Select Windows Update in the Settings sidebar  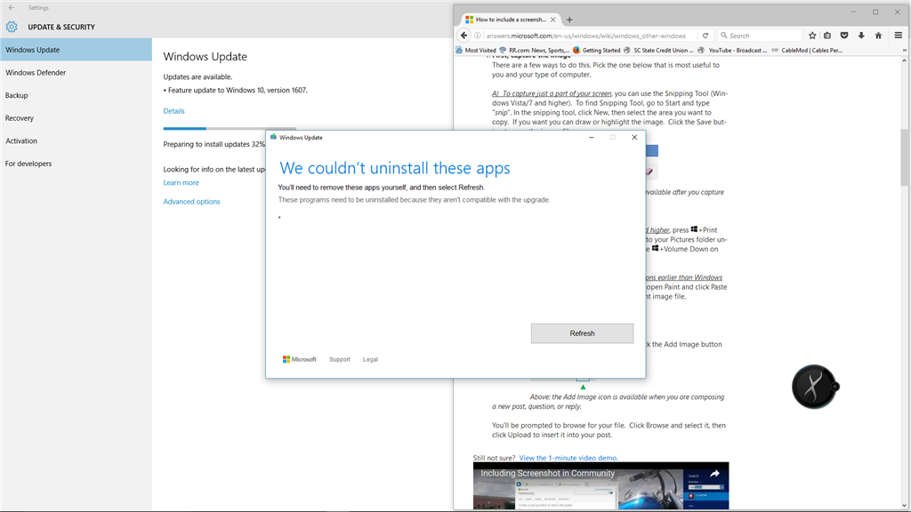pyautogui.click(x=77, y=50)
